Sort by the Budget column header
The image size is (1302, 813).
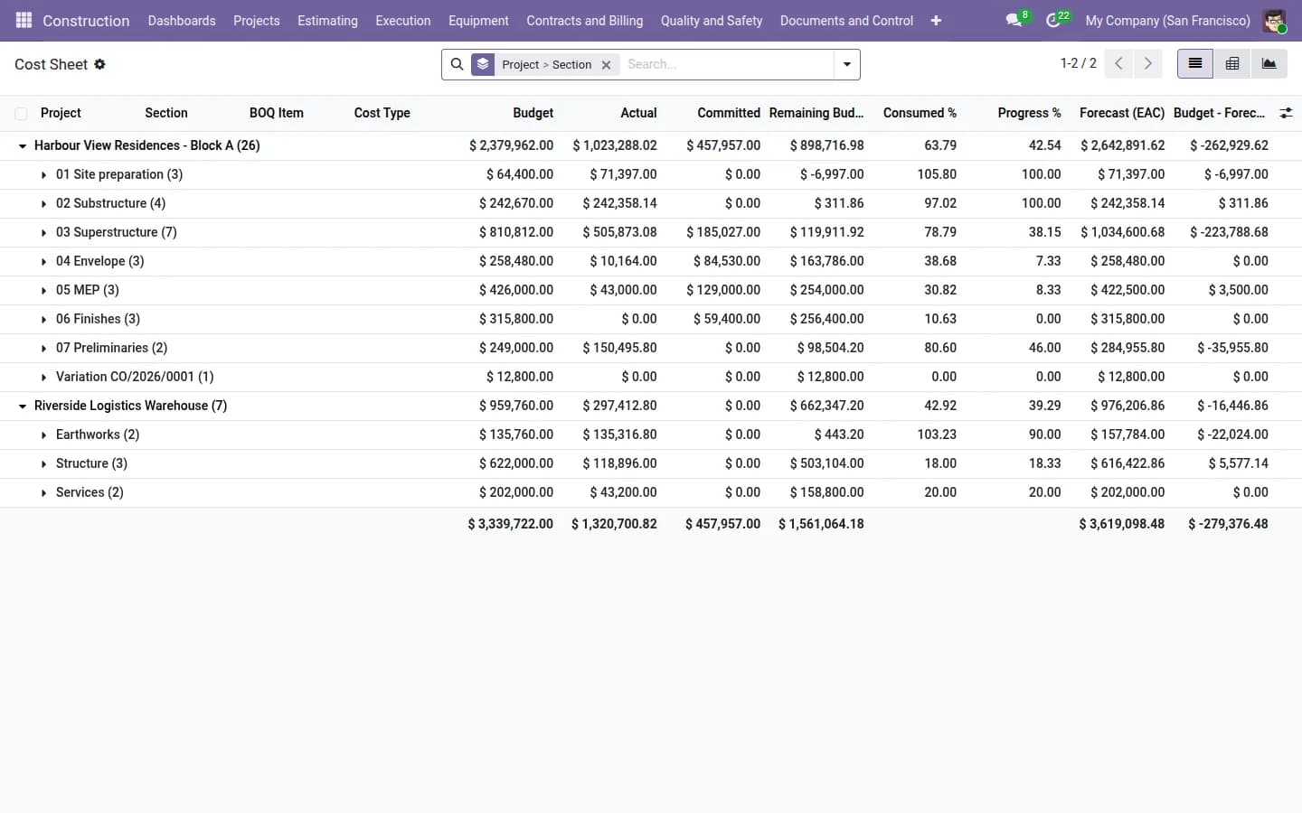tap(533, 113)
